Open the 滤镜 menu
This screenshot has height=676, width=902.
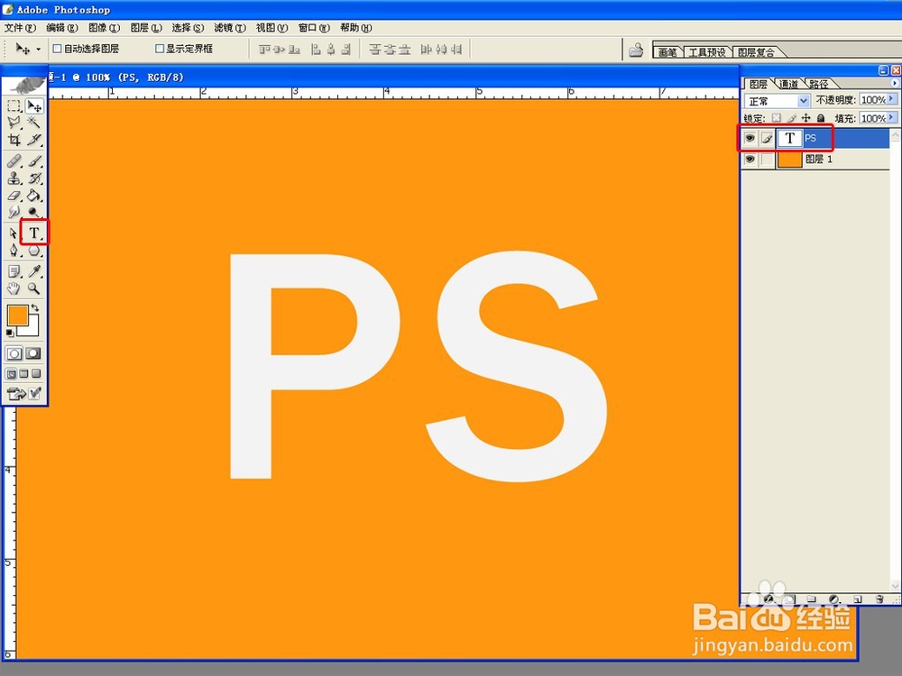229,28
